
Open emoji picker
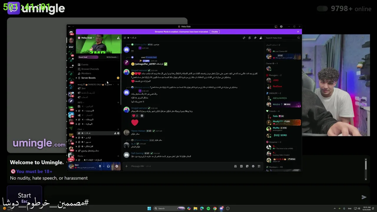(253, 166)
